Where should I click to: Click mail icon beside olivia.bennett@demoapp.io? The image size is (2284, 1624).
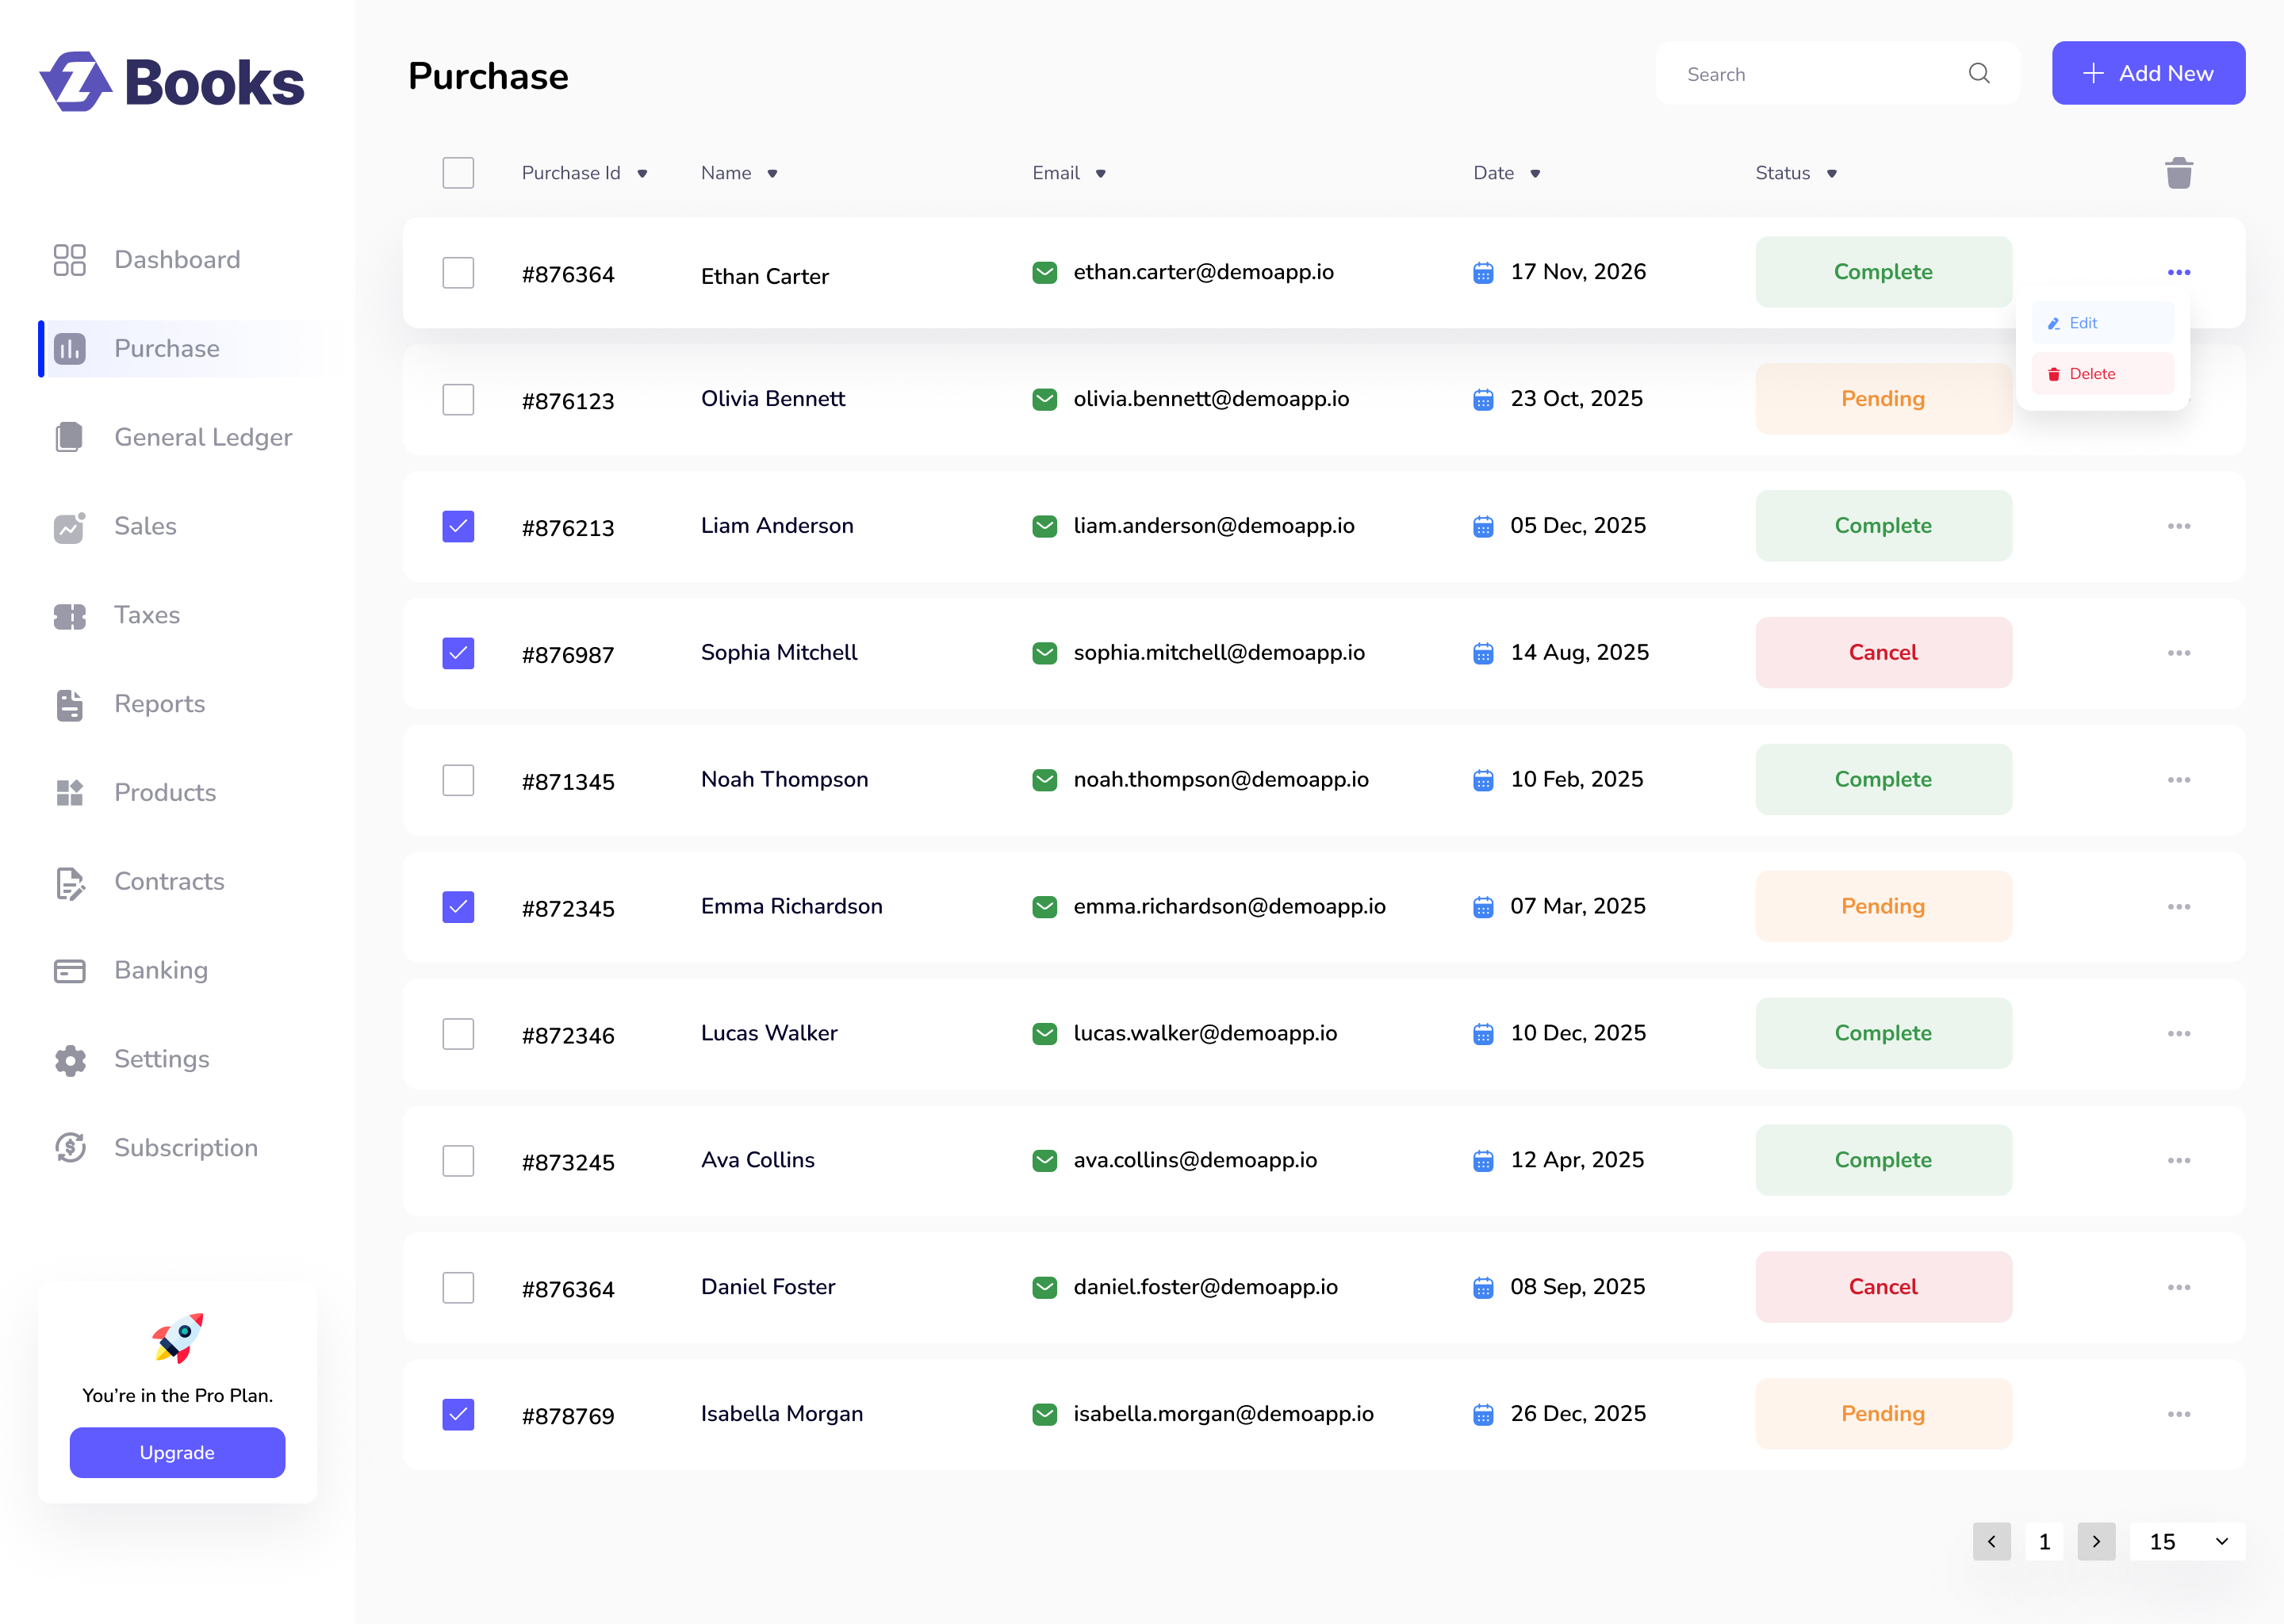click(x=1044, y=399)
